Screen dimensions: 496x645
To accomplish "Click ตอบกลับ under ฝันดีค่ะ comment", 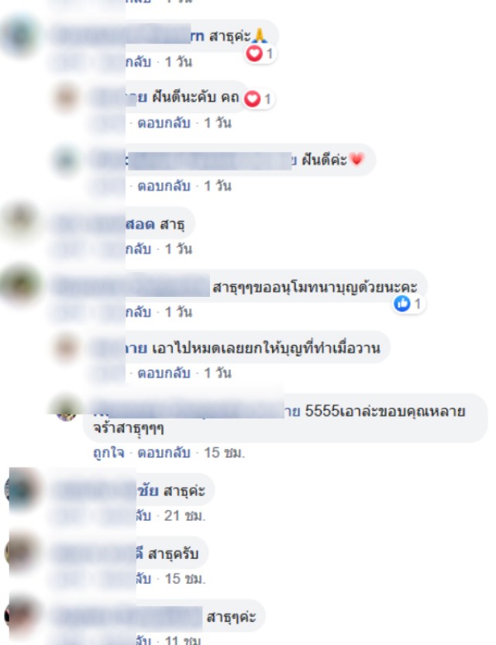I will pos(164,186).
